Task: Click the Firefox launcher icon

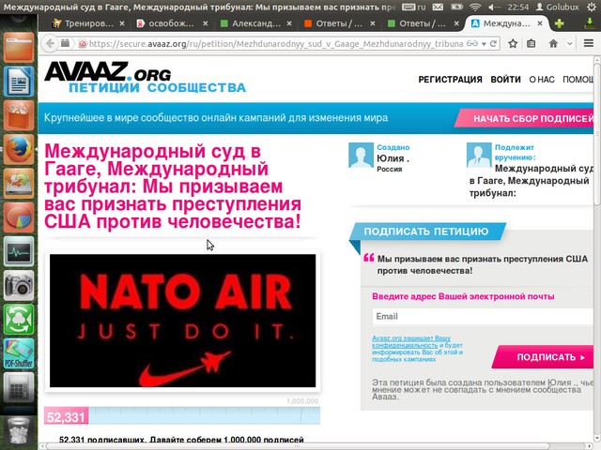Action: (19, 149)
